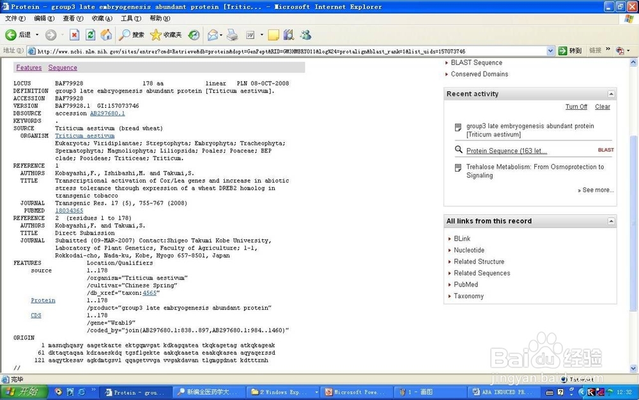Click the Features link
Viewport: 639px width, 400px height.
[x=29, y=68]
